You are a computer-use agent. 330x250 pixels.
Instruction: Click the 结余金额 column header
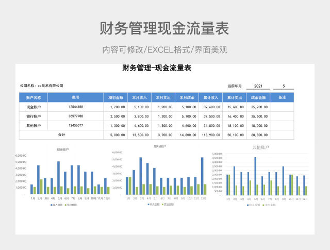258,97
